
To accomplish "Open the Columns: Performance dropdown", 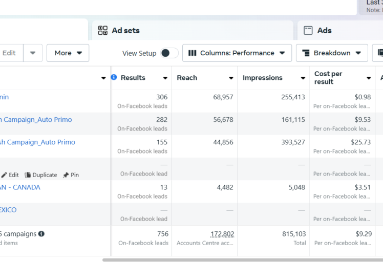I will (237, 53).
